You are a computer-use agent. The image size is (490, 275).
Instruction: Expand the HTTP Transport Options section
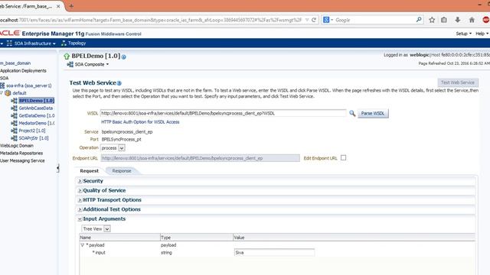[x=80, y=200]
